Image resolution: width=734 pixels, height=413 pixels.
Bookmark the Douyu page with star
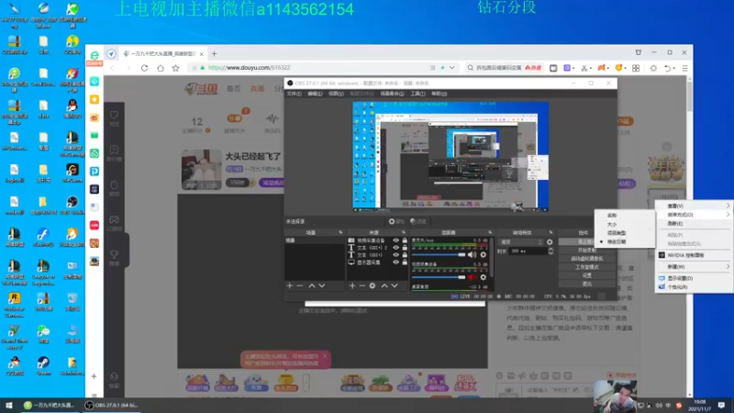tap(175, 68)
